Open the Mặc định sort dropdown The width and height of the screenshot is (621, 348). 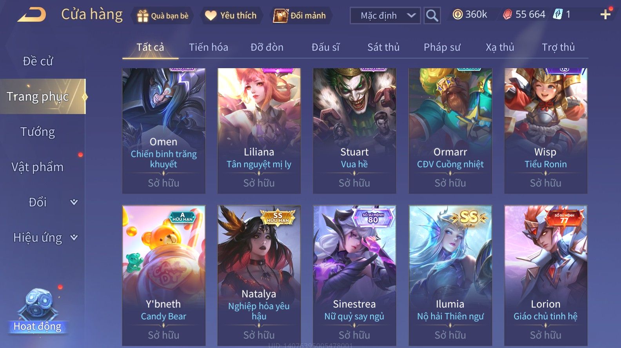[x=385, y=16]
